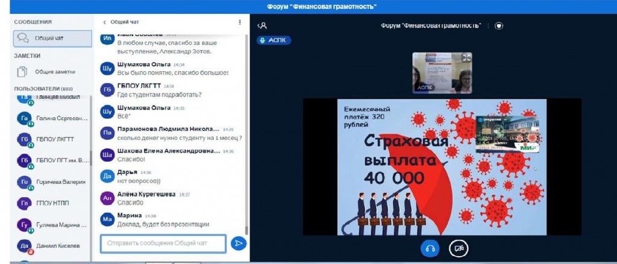Screen dimensions: 617x264
Task: Expand webcam video to fullscreen
Action: (x=466, y=57)
